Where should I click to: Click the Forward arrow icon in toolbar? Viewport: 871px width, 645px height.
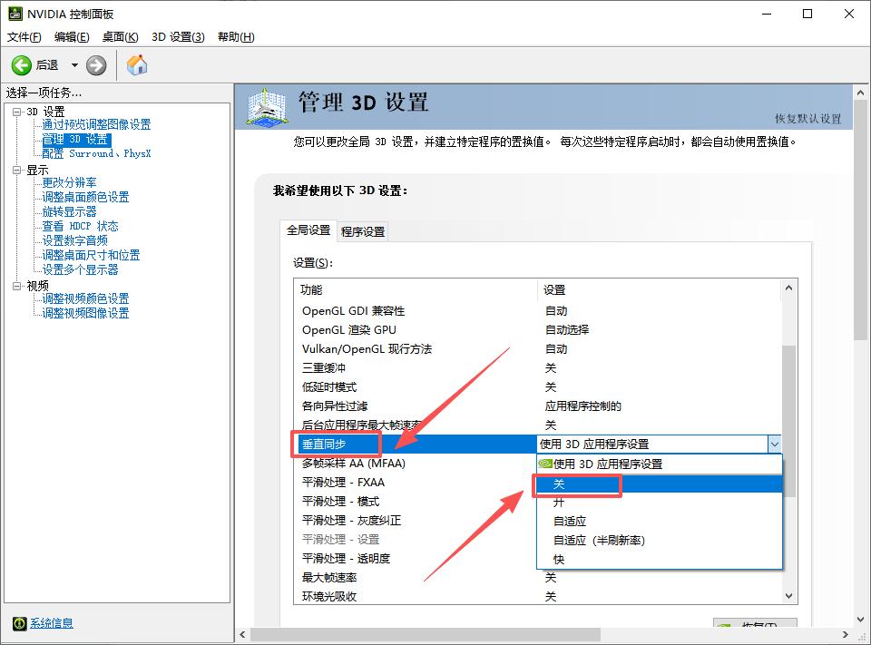pyautogui.click(x=96, y=65)
